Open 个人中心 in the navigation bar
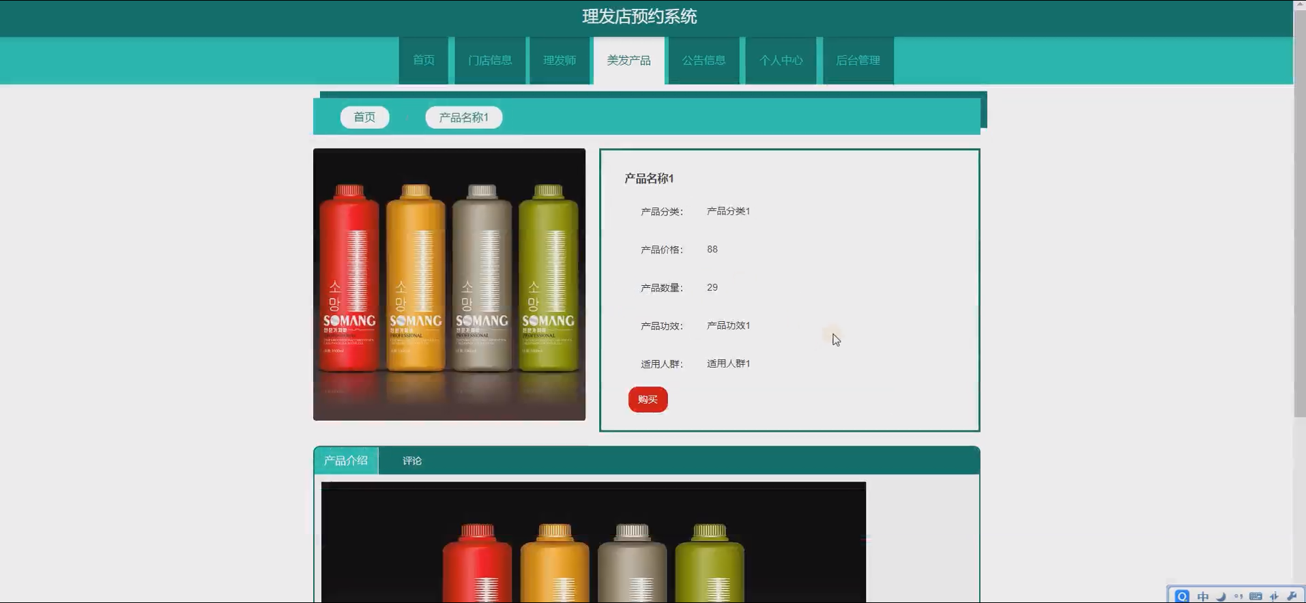1306x603 pixels. tap(781, 60)
